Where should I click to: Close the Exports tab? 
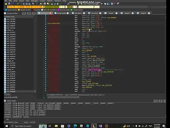(149, 13)
